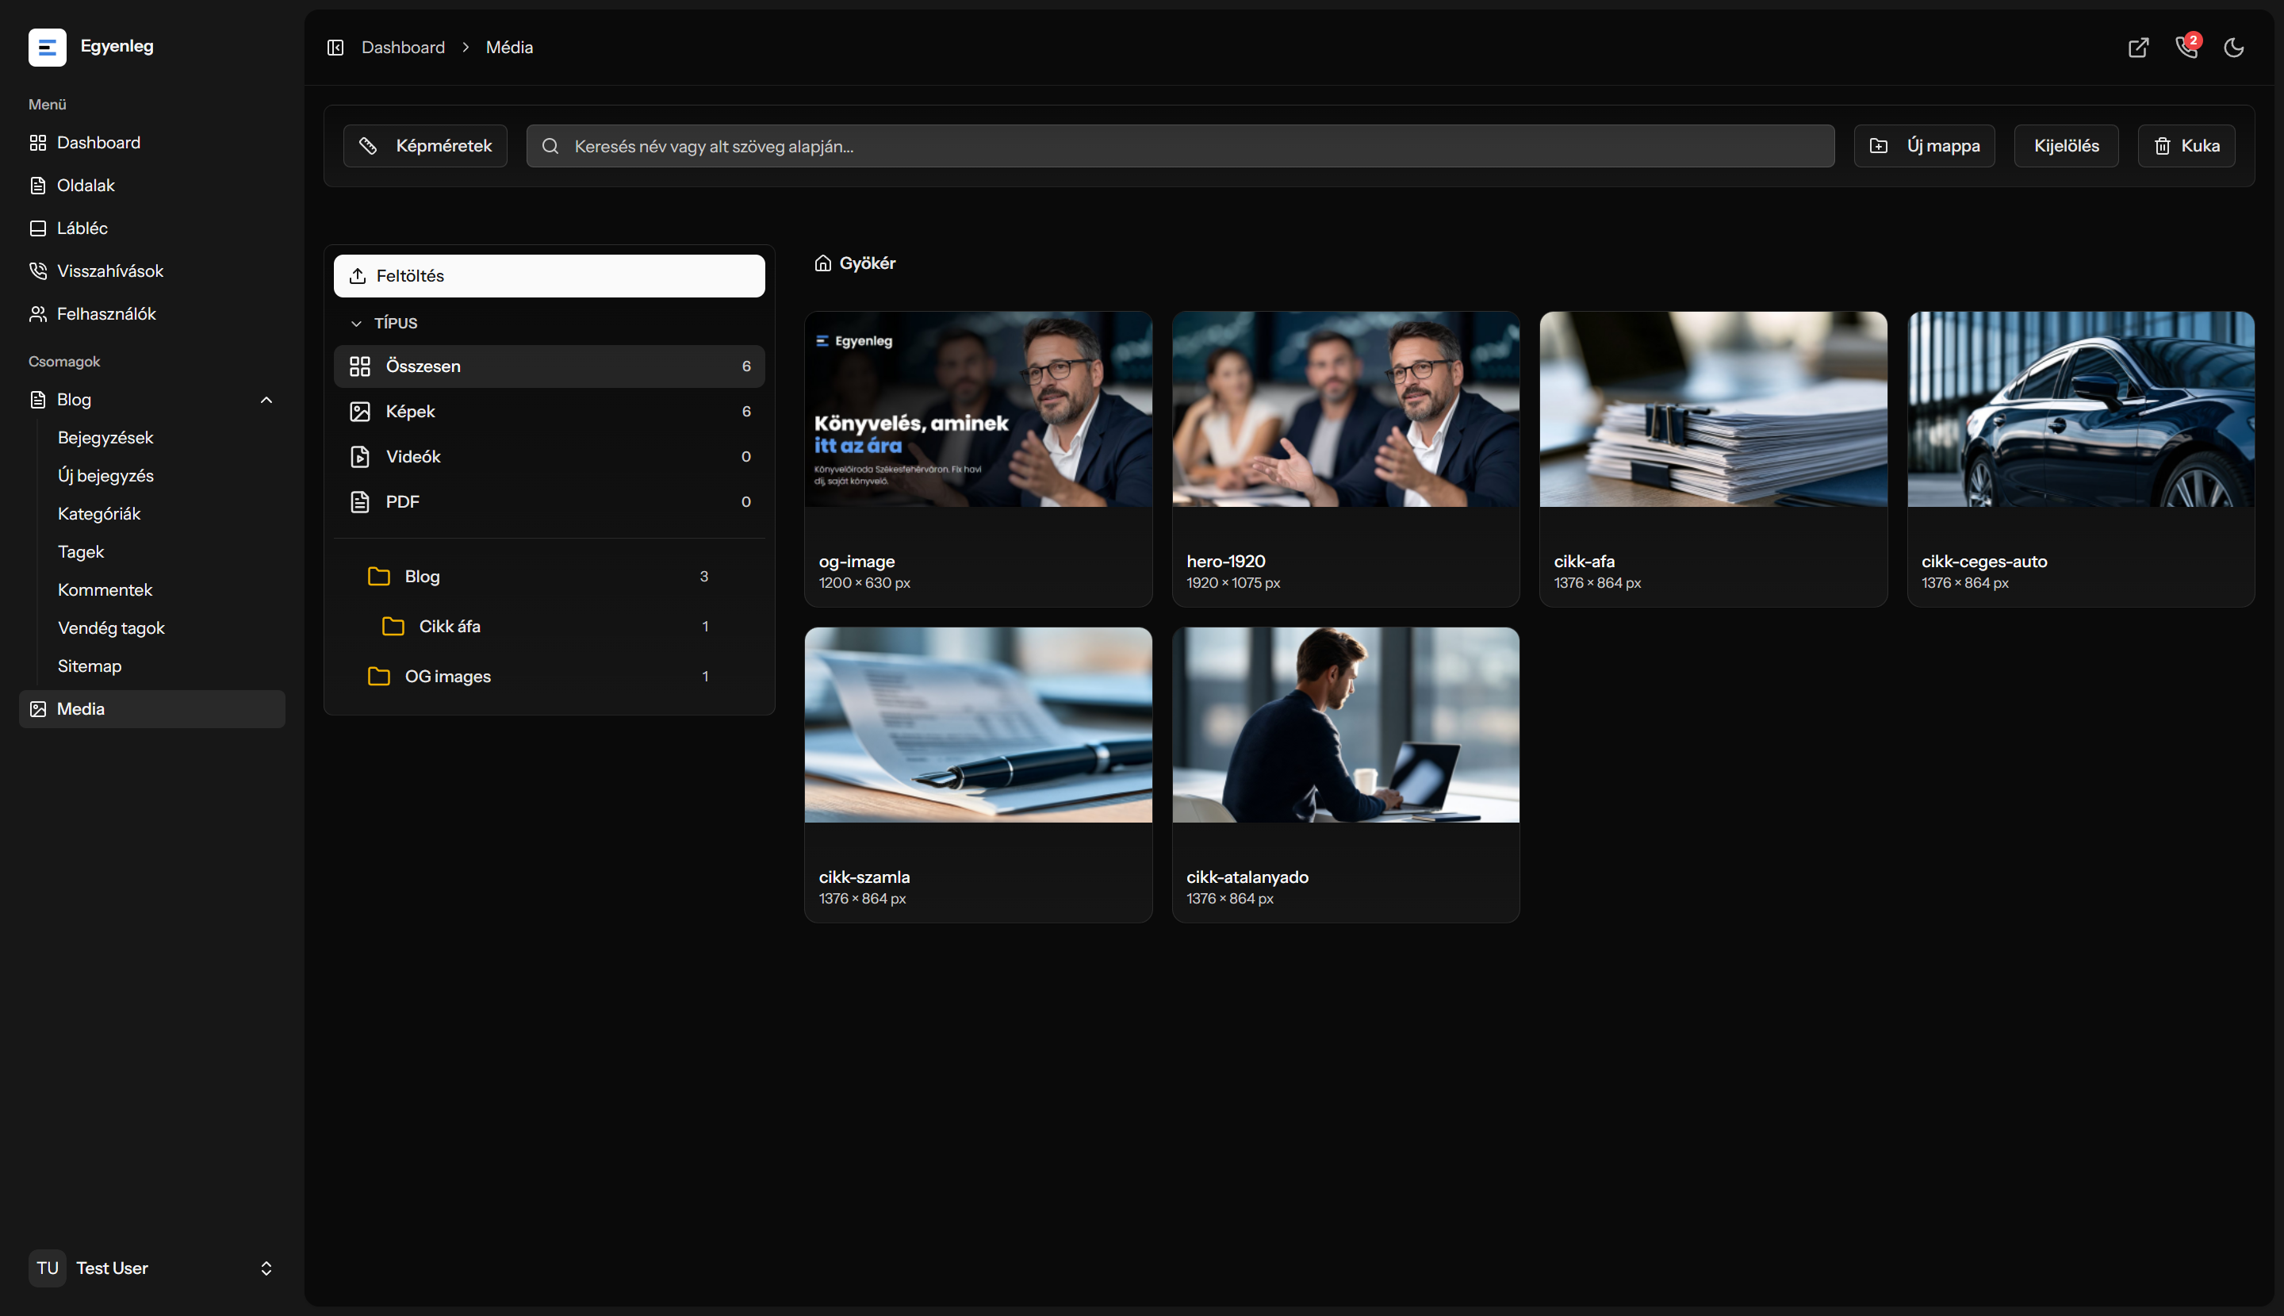Open Felhasználók in sidebar
Image resolution: width=2284 pixels, height=1316 pixels.
pos(151,313)
